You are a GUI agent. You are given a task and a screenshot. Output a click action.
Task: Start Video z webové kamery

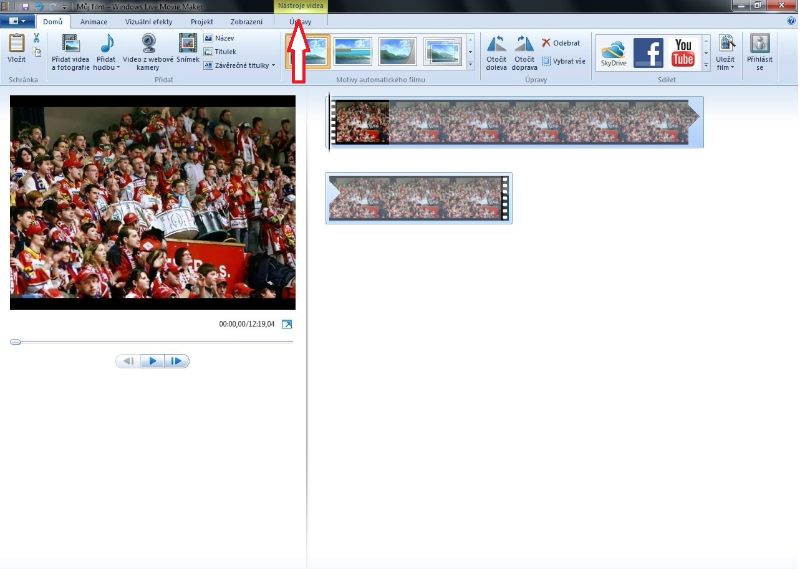[x=148, y=52]
